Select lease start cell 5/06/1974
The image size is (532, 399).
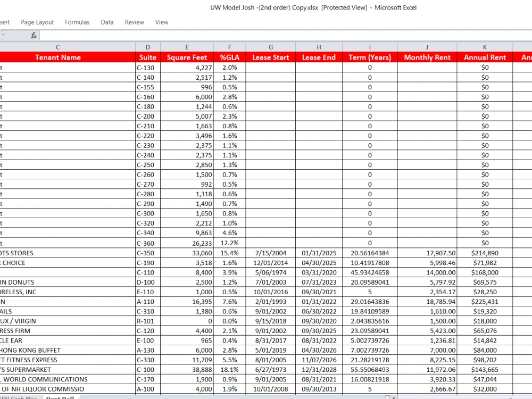coord(270,272)
